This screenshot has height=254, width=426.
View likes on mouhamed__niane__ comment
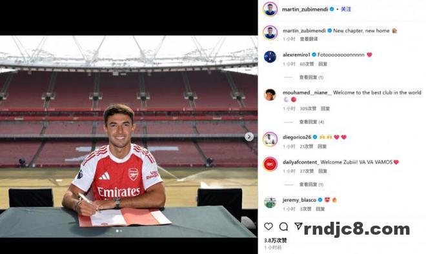point(308,108)
